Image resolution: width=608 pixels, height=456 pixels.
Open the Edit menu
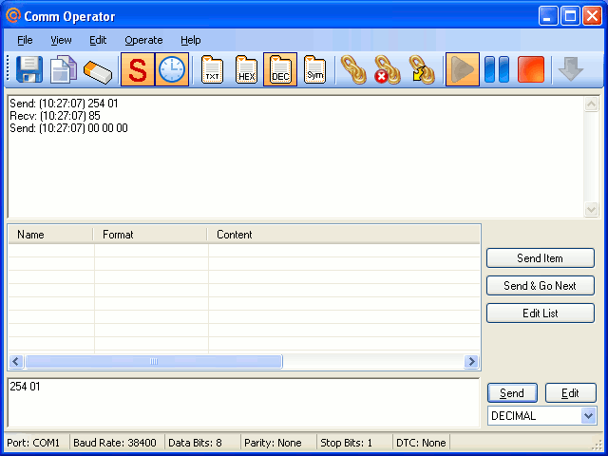coord(98,40)
